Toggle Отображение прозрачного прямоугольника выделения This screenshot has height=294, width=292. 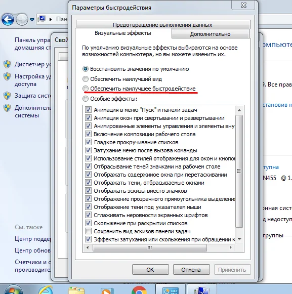click(88, 199)
